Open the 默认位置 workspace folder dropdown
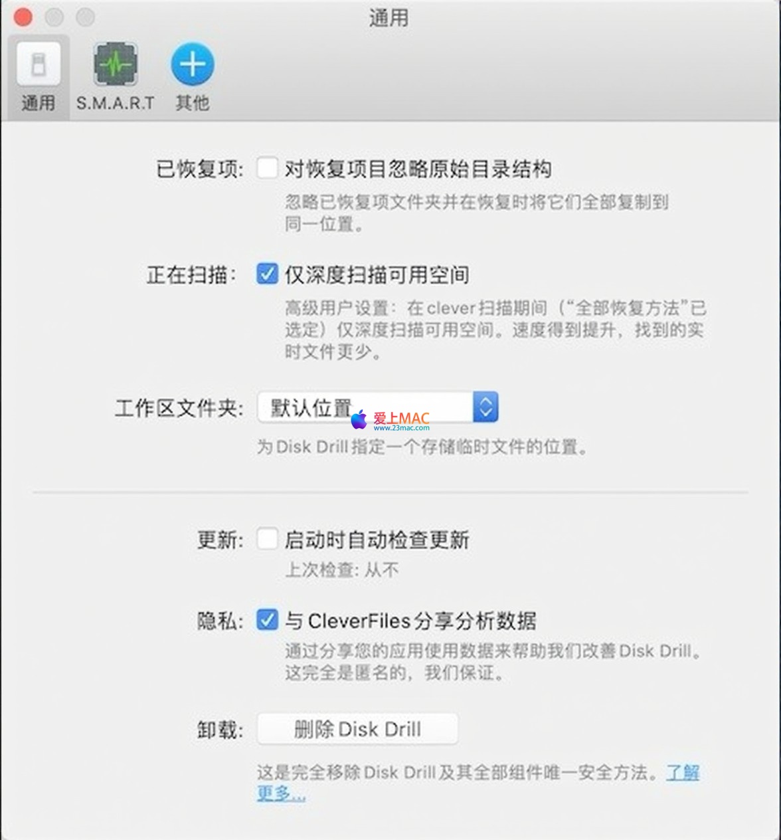 coord(377,407)
